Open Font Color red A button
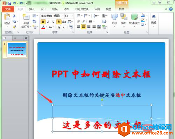 tap(43, 27)
